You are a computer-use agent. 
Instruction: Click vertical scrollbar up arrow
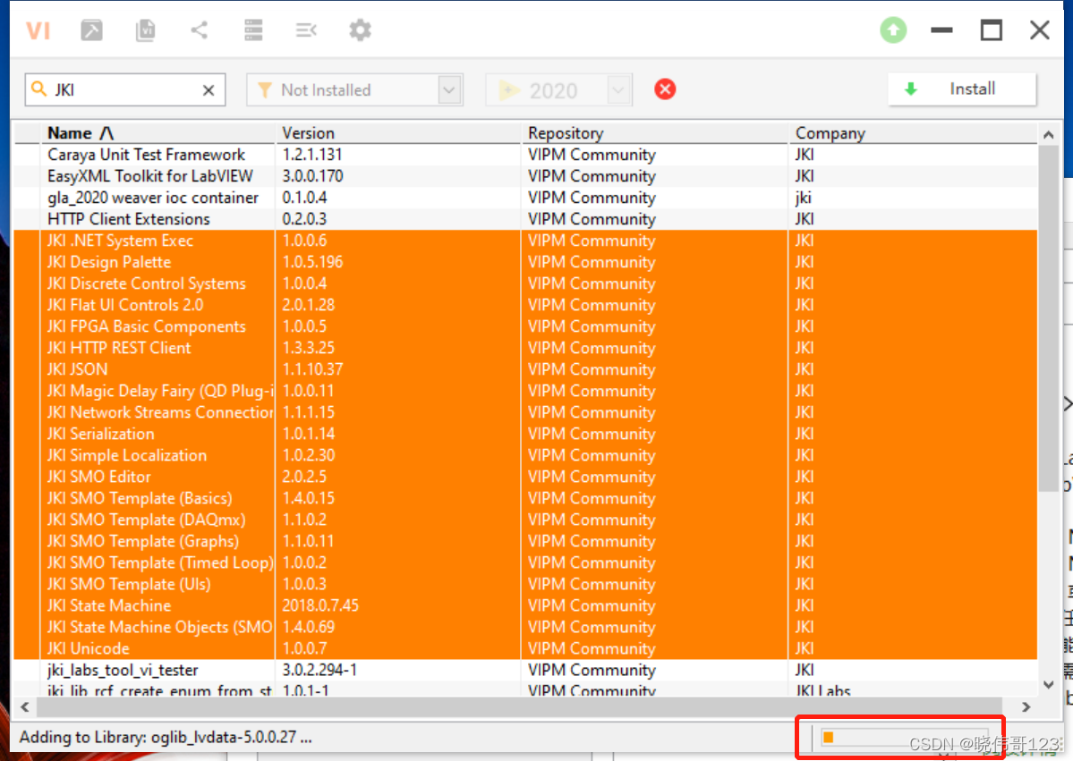[1048, 135]
